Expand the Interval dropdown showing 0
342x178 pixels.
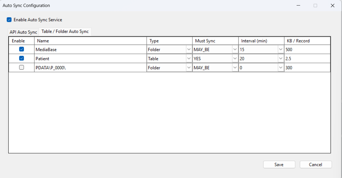281,68
